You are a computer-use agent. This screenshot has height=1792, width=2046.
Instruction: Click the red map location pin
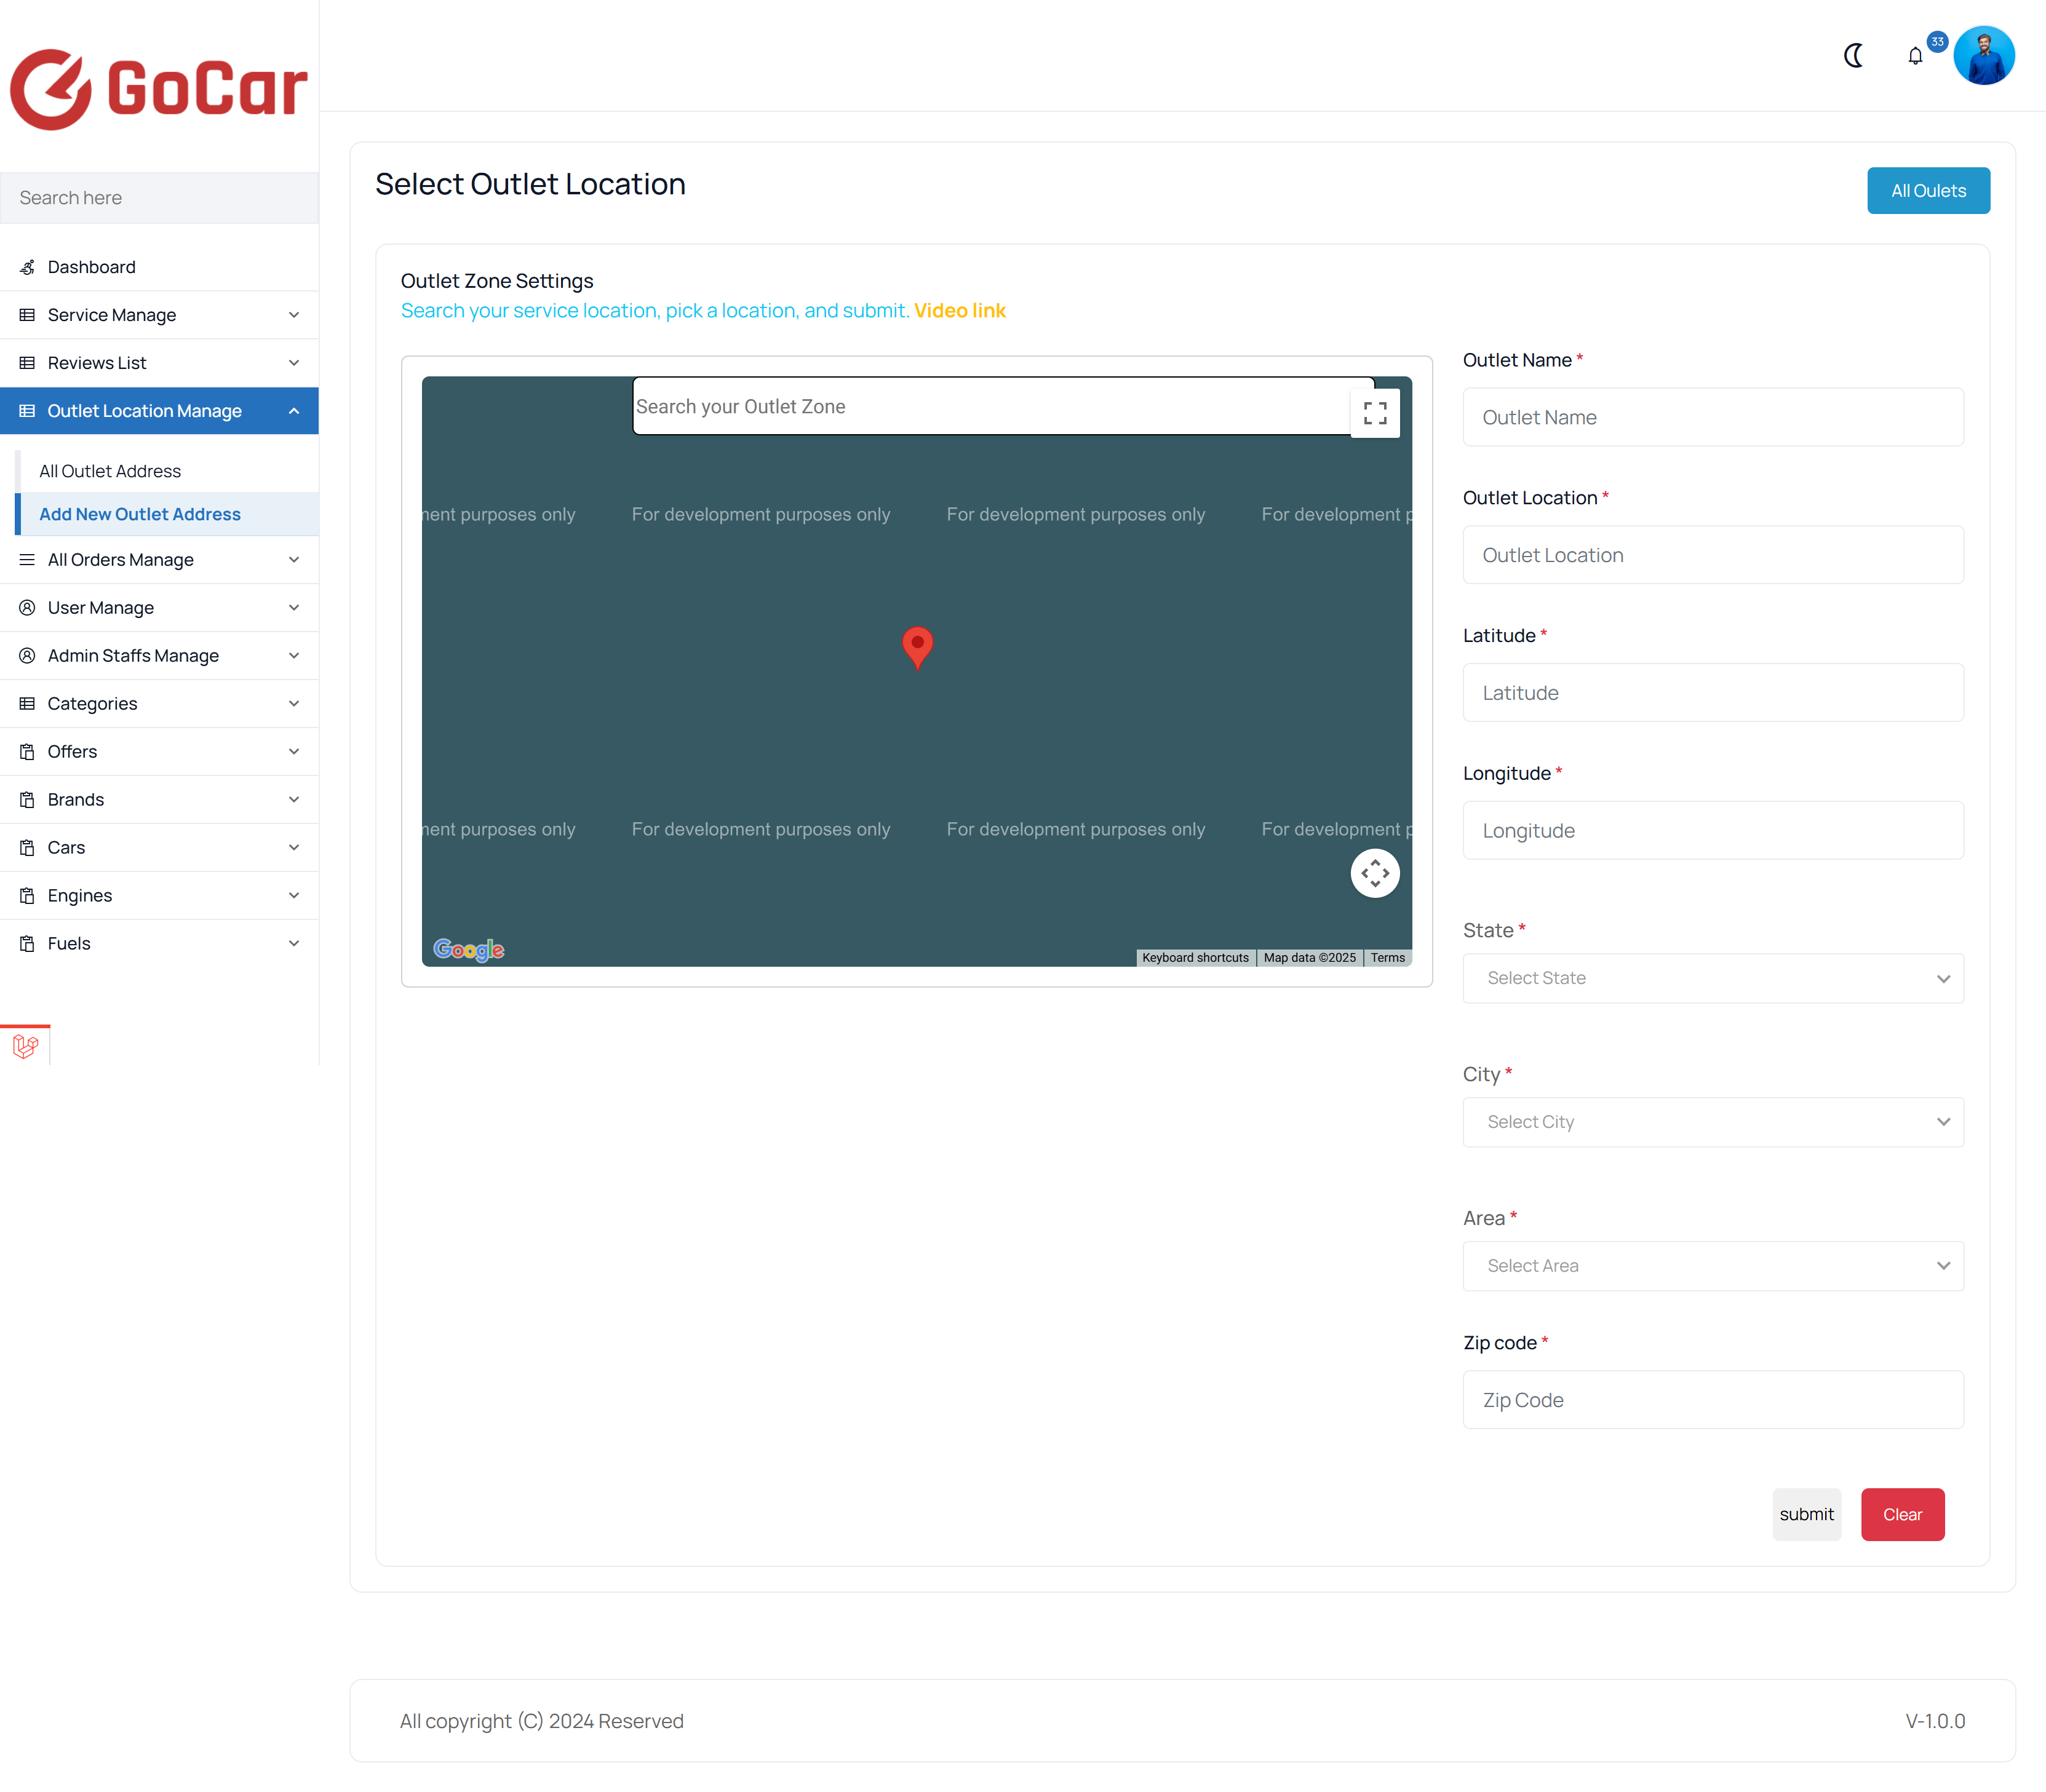[917, 647]
